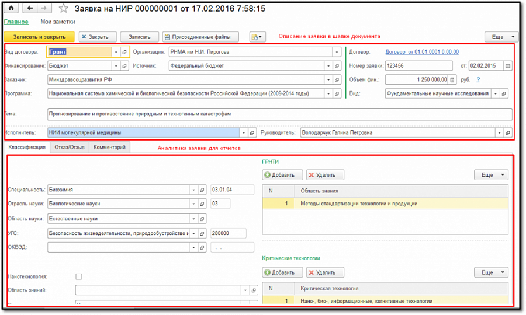Open the Вид договора field's linked item
The width and height of the screenshot is (526, 315).
(124, 52)
